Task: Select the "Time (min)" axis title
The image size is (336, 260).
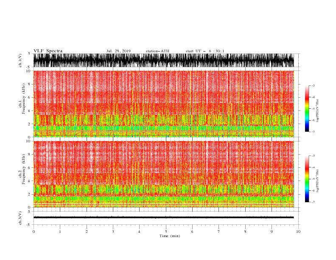Action: tap(170, 236)
